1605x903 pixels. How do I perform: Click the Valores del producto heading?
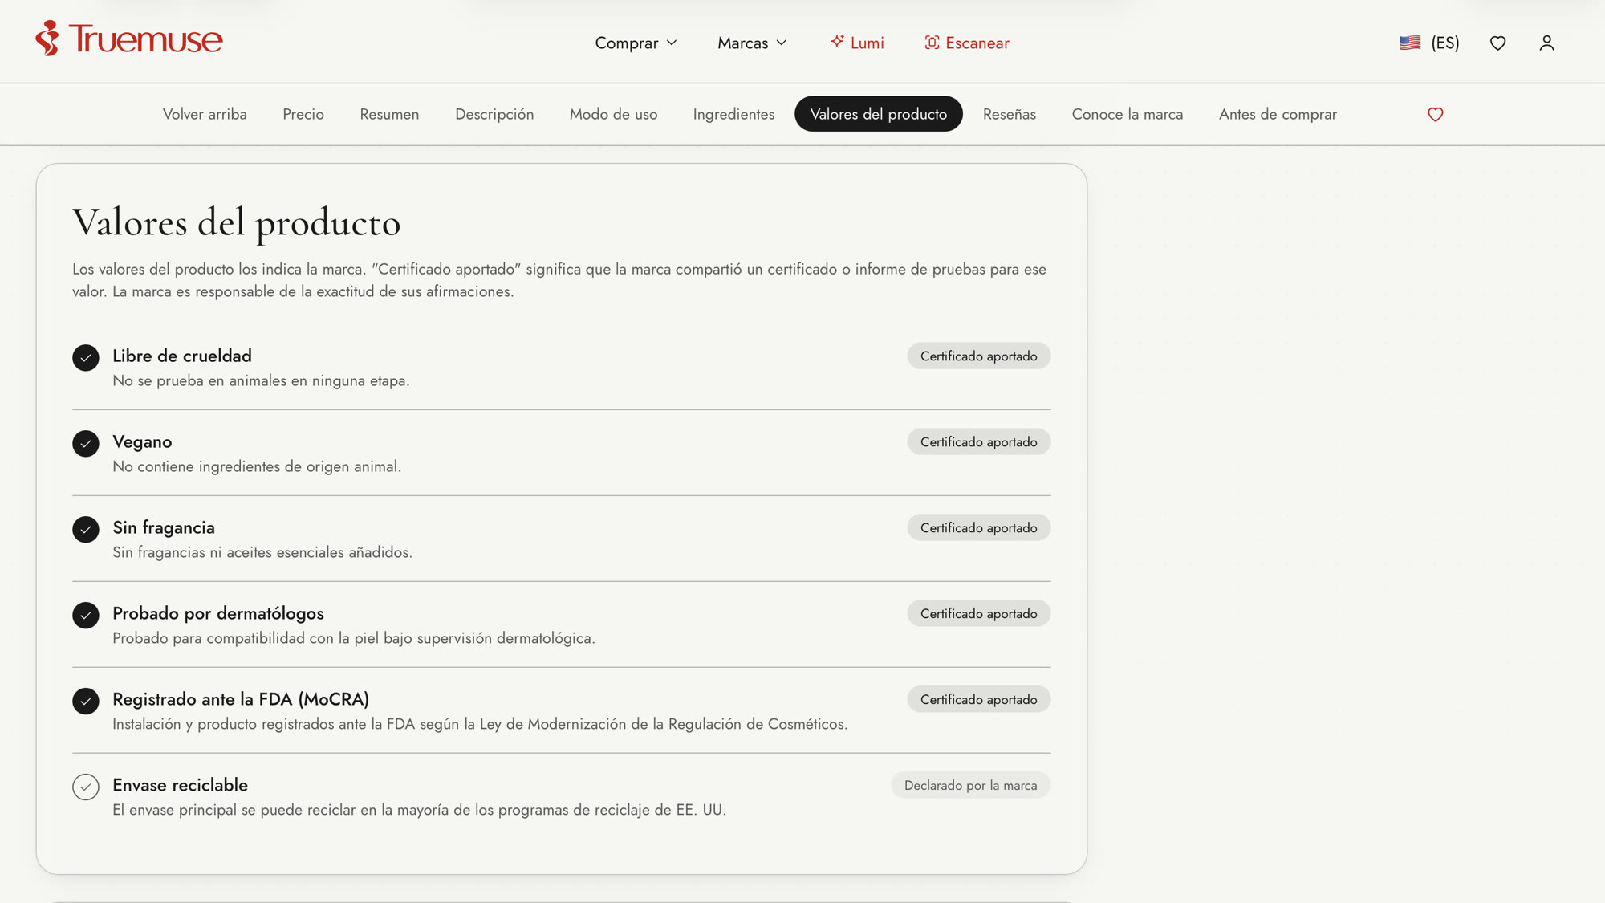[x=237, y=222]
